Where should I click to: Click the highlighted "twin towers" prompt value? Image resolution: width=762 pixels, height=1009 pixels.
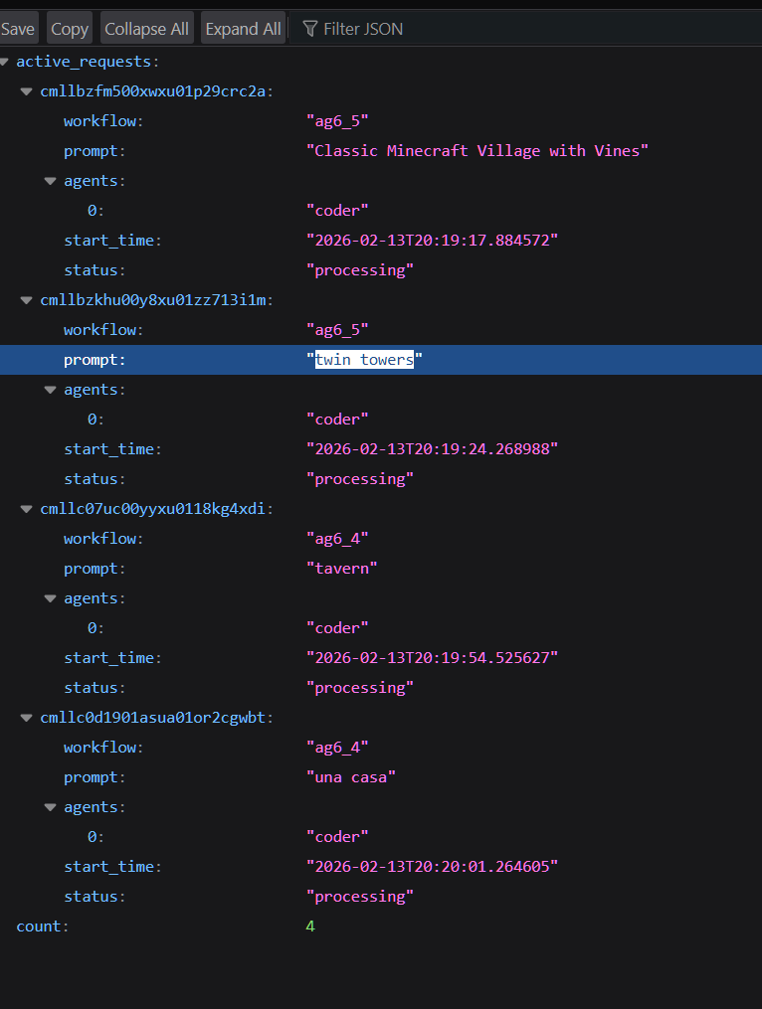[x=364, y=359]
